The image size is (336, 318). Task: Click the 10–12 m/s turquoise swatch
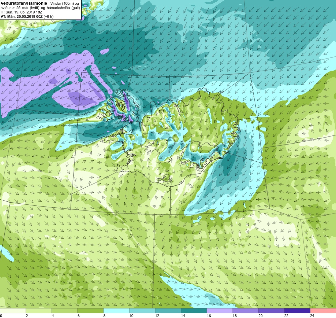(142, 311)
